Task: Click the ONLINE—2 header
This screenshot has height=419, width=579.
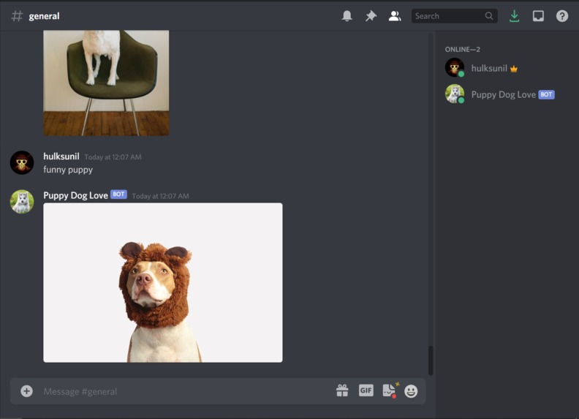Action: pyautogui.click(x=462, y=49)
